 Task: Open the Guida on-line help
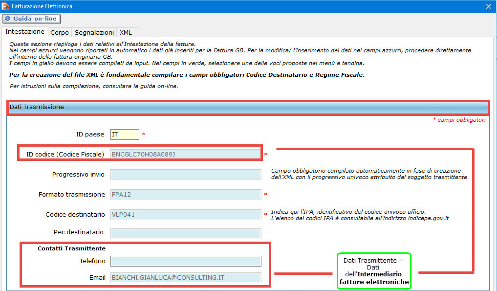point(31,19)
